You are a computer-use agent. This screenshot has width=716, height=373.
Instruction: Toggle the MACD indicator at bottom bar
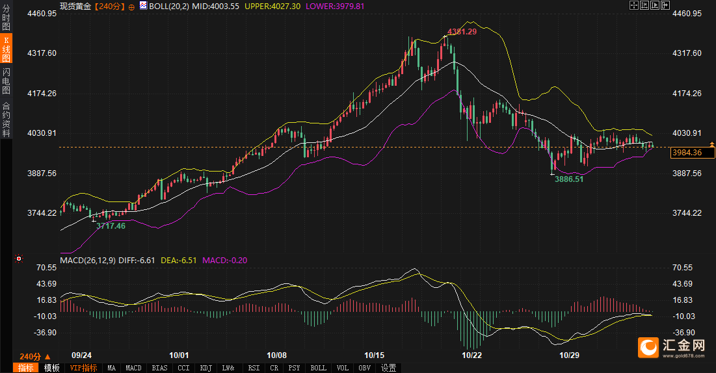(x=133, y=368)
